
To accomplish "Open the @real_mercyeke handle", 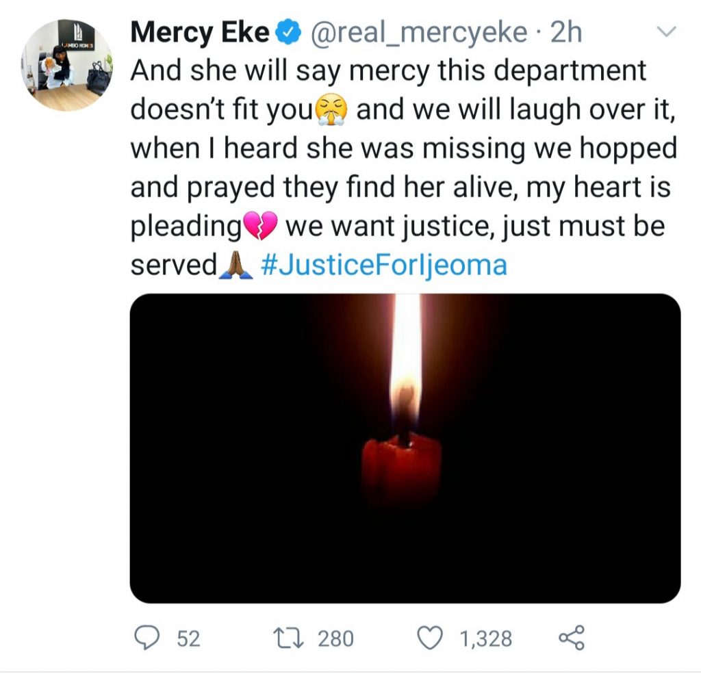I will click(x=418, y=34).
